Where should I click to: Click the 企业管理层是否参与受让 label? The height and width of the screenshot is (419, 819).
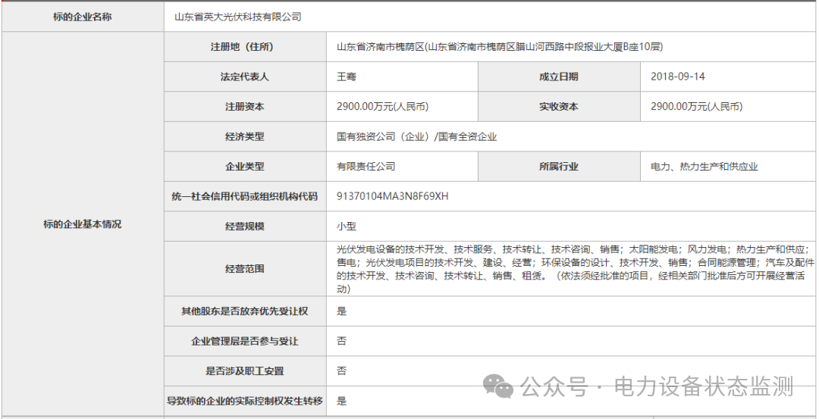pyautogui.click(x=244, y=341)
